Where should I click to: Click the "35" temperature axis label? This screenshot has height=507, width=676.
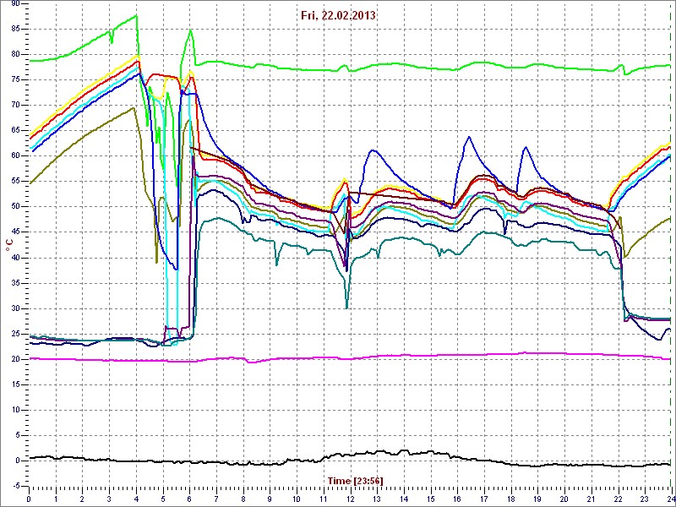pos(16,283)
